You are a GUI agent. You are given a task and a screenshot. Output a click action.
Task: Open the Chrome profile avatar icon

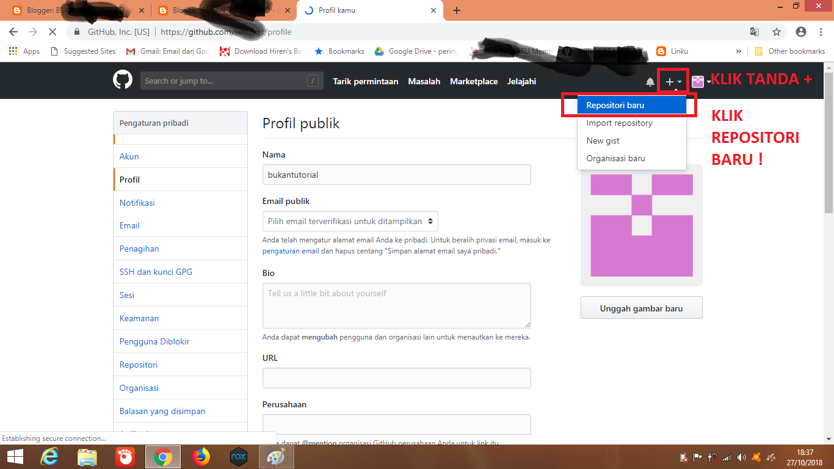(x=799, y=31)
